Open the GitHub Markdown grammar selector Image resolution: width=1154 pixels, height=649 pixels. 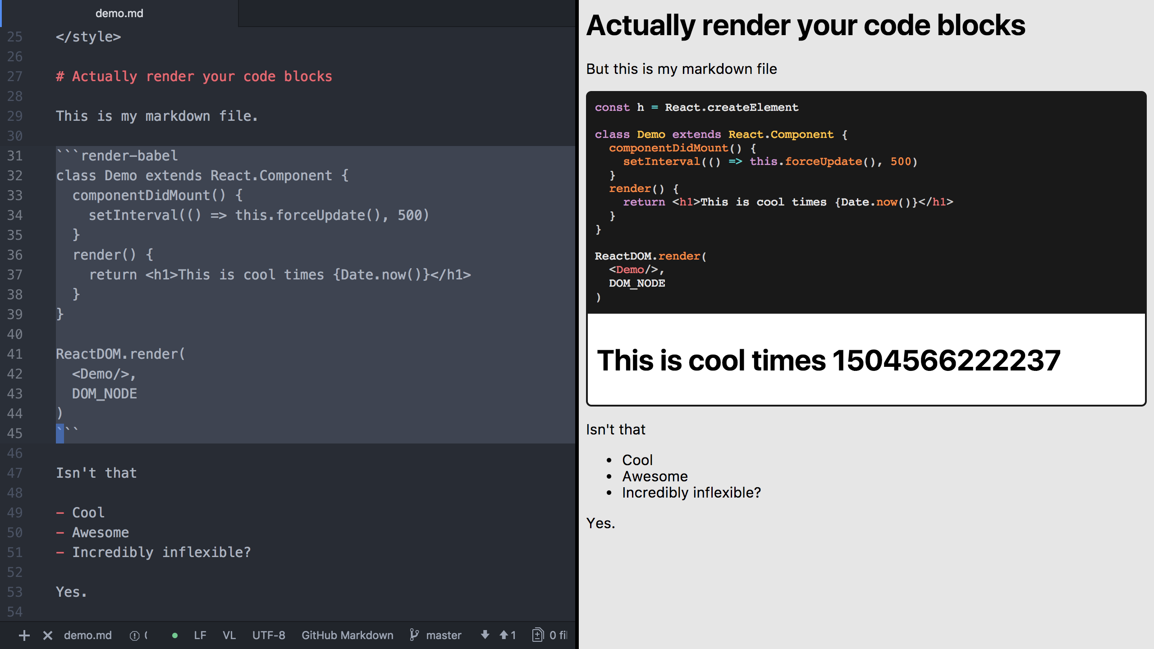[347, 635]
